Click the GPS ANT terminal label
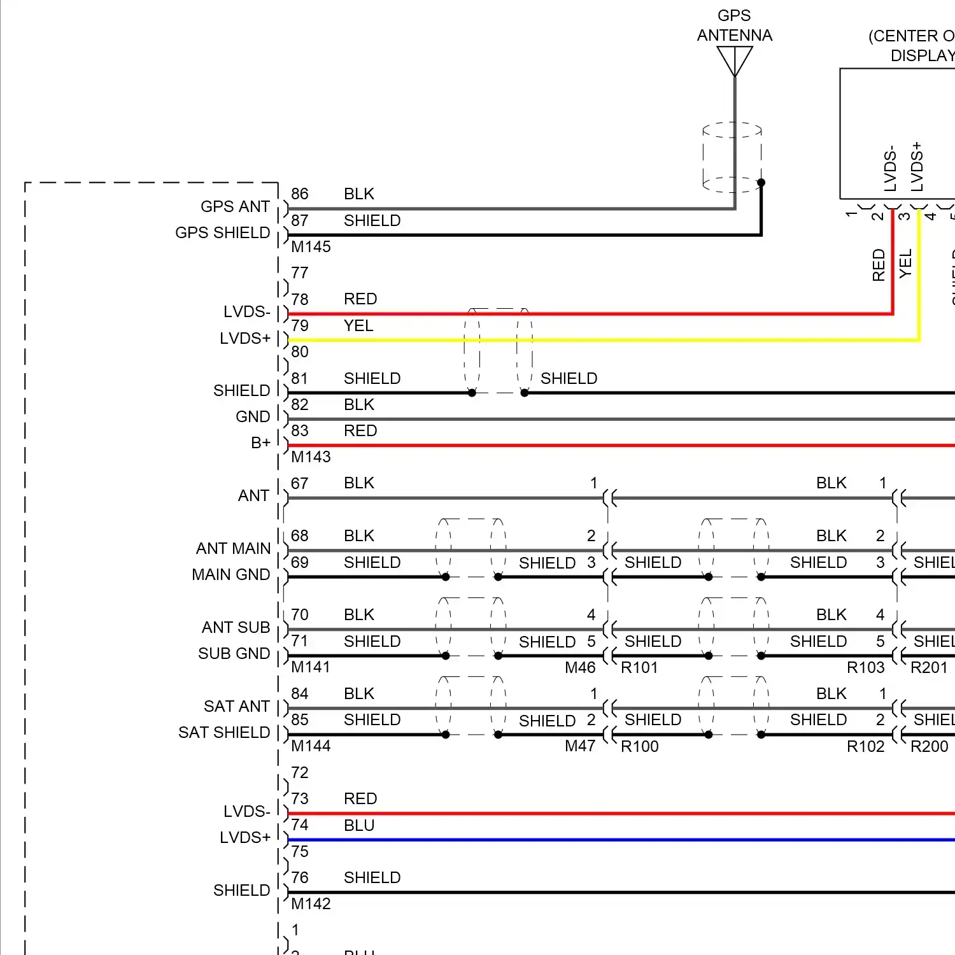This screenshot has height=955, width=955. point(235,206)
